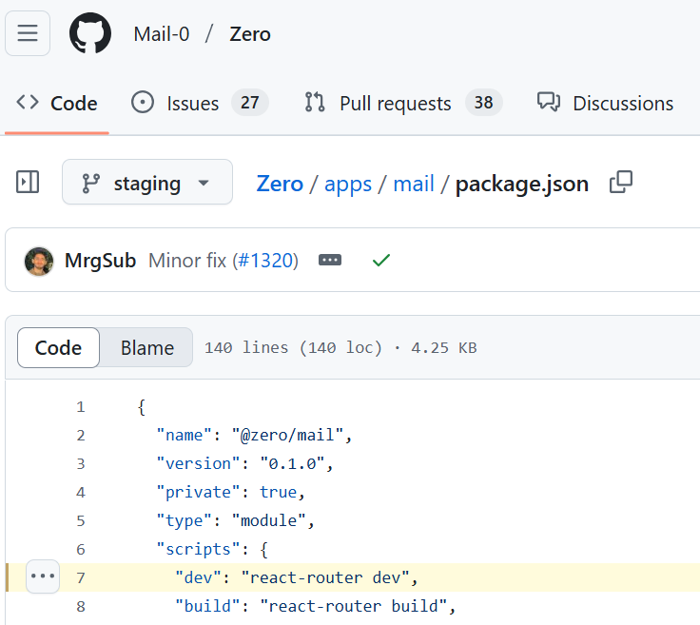This screenshot has width=700, height=625.
Task: Click the GitHub Octocat logo
Action: (x=90, y=33)
